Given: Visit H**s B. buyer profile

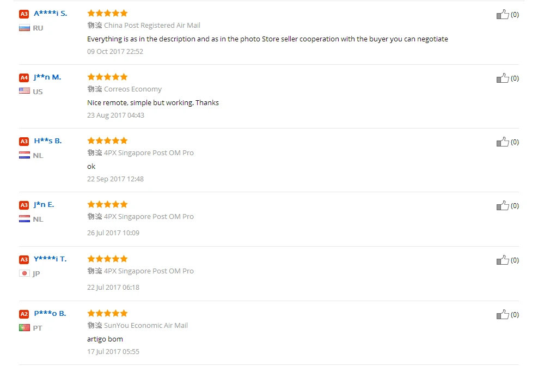Looking at the screenshot, I should 48,141.
